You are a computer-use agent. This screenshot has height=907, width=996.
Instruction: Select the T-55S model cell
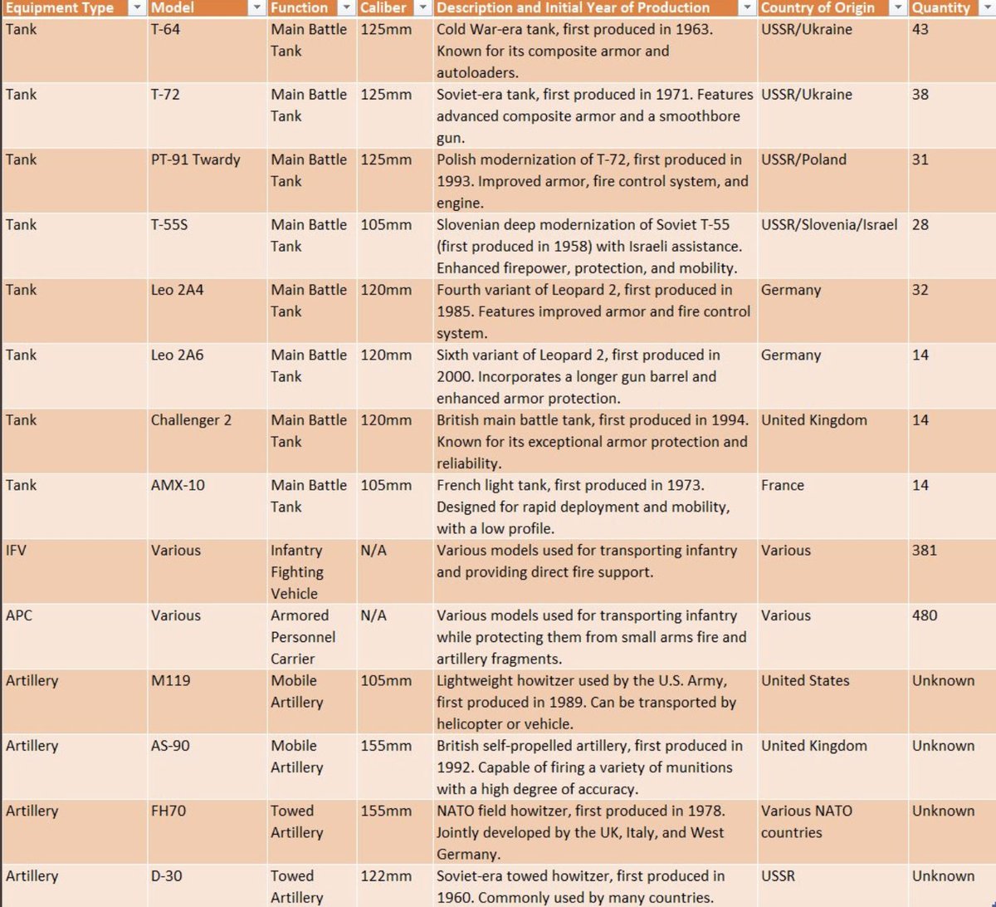click(x=207, y=246)
